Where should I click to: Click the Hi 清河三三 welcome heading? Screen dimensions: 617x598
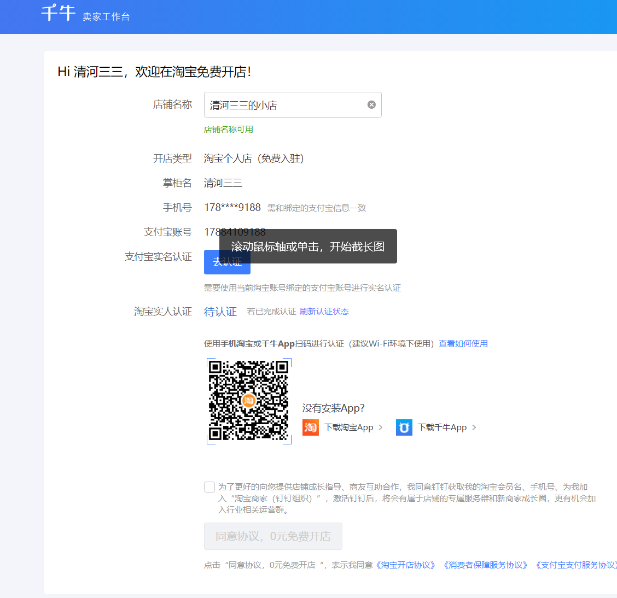(x=154, y=72)
